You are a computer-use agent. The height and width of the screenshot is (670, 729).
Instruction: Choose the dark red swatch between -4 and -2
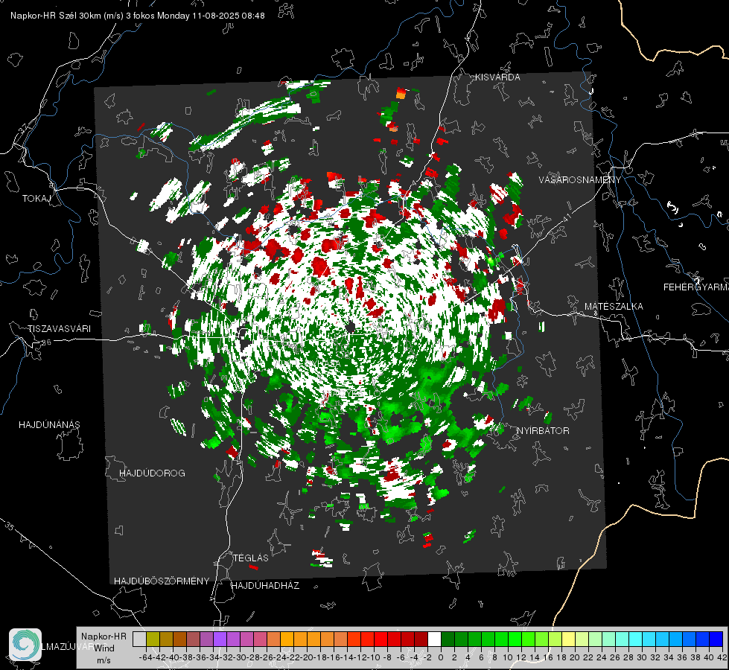pos(421,639)
